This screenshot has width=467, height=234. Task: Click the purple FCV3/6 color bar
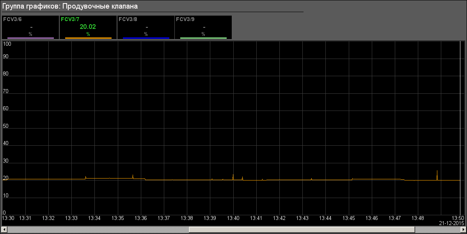click(x=30, y=38)
